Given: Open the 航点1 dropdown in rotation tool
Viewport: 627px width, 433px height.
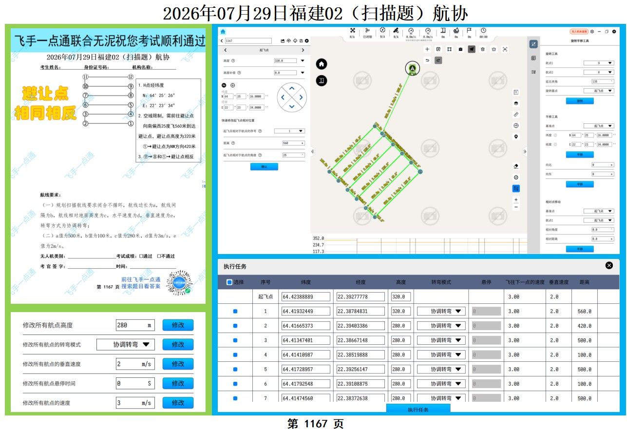Looking at the screenshot, I should click(599, 63).
